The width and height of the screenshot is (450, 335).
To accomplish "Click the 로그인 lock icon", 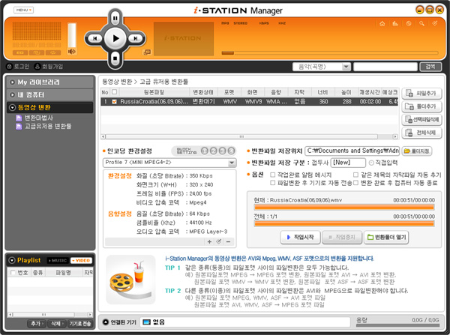I will click(9, 67).
